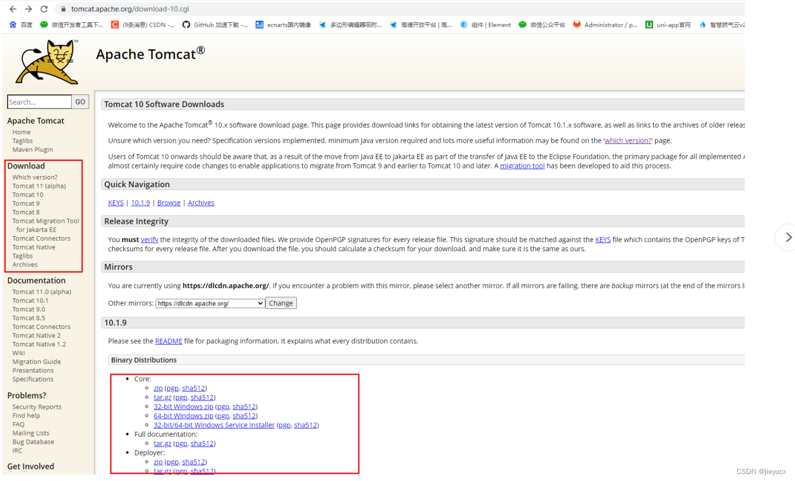Open the 微信开发者工具 bookmark
This screenshot has height=481, width=795.
(x=72, y=25)
